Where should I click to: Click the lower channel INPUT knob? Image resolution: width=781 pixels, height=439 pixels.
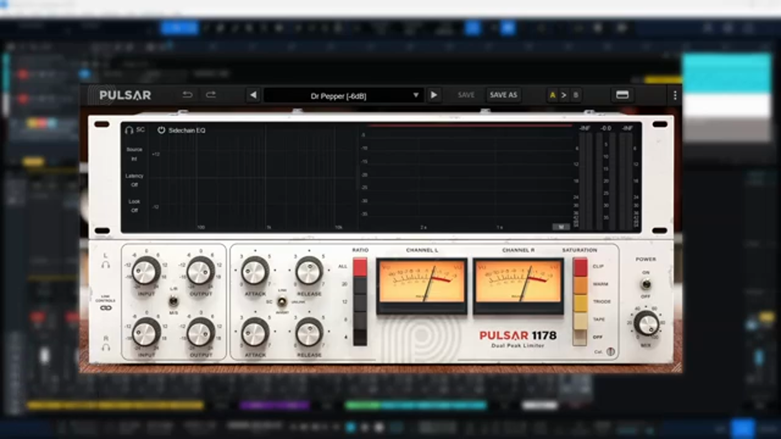(145, 332)
